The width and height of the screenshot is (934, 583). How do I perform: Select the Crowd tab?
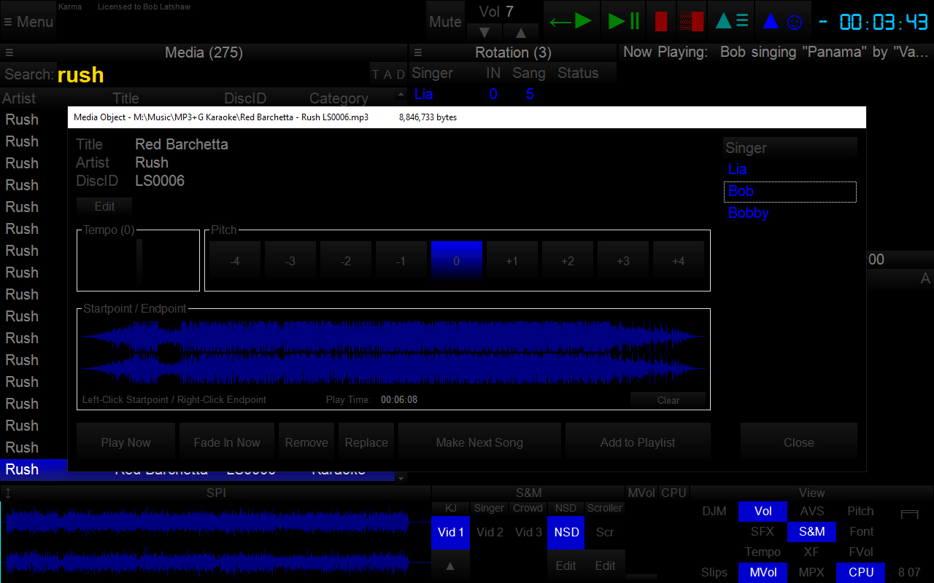[x=528, y=508]
